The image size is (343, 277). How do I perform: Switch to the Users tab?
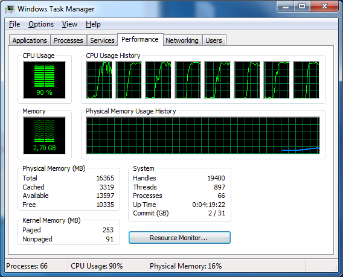(x=214, y=40)
